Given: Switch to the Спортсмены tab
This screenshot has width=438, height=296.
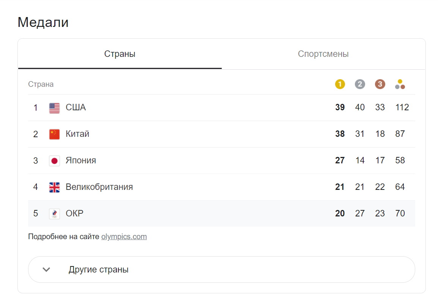Looking at the screenshot, I should (323, 54).
